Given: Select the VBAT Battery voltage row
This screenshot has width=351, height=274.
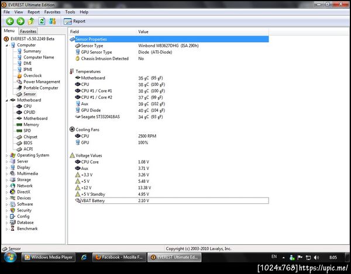Looking at the screenshot, I should coord(171,201).
